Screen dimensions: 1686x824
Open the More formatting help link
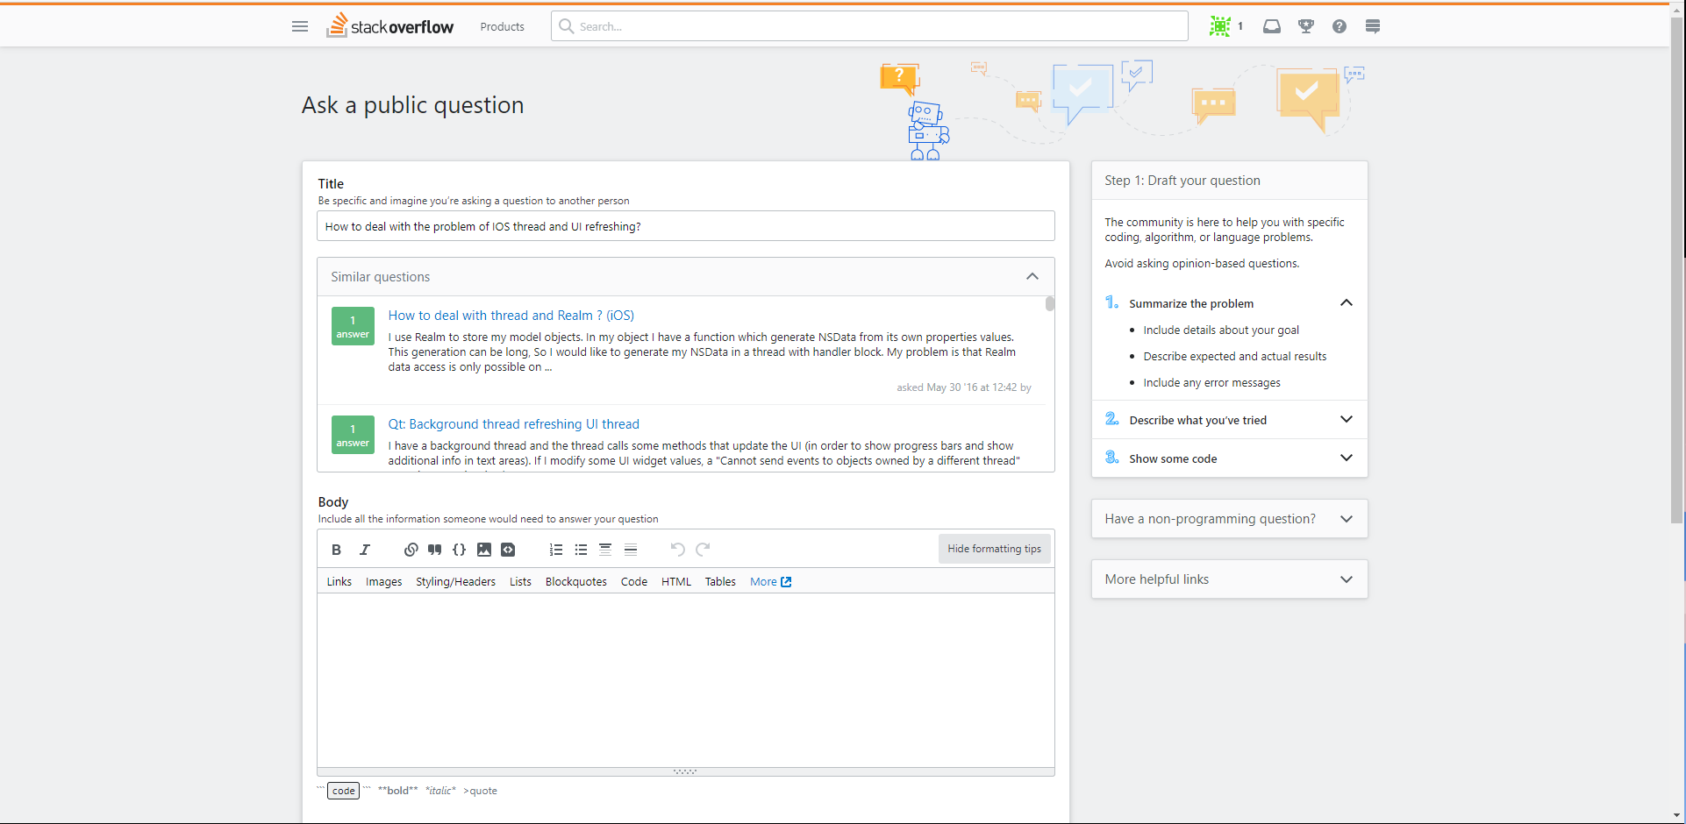point(771,581)
